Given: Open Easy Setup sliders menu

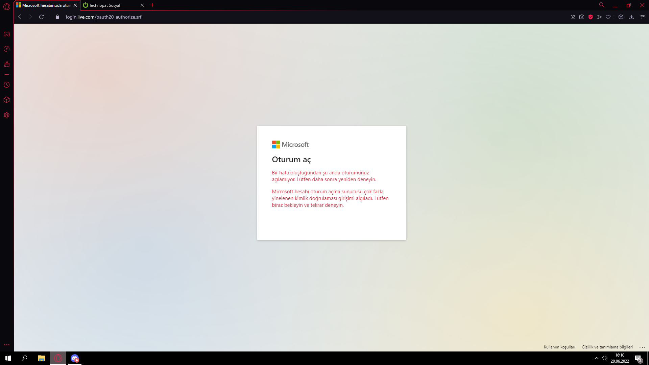Looking at the screenshot, I should coord(643,17).
